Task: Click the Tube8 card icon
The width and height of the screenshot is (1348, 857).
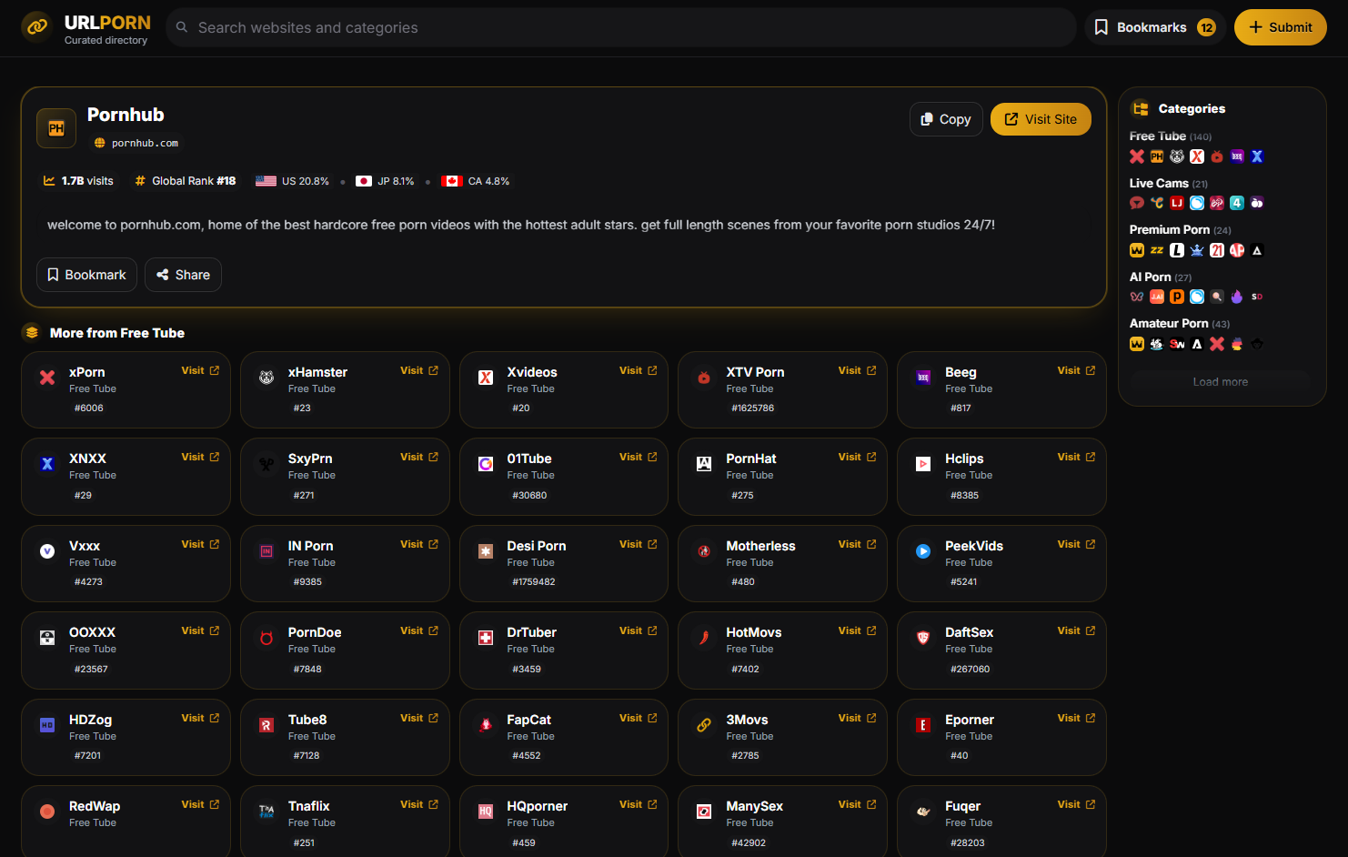Action: point(267,725)
